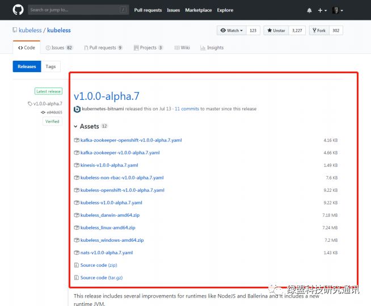Open stargazers count 3,227
Image resolution: width=371 pixels, height=306 pixels.
[297, 30]
